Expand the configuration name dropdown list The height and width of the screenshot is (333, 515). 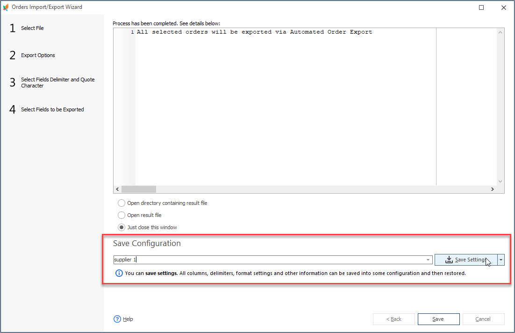pos(428,260)
